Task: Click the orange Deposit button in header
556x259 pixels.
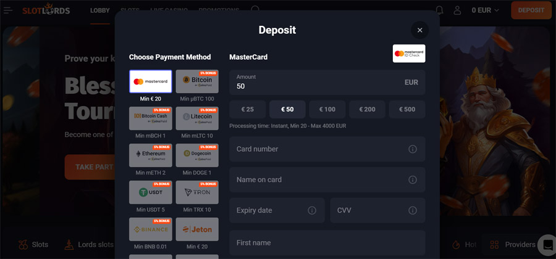Action: [531, 10]
